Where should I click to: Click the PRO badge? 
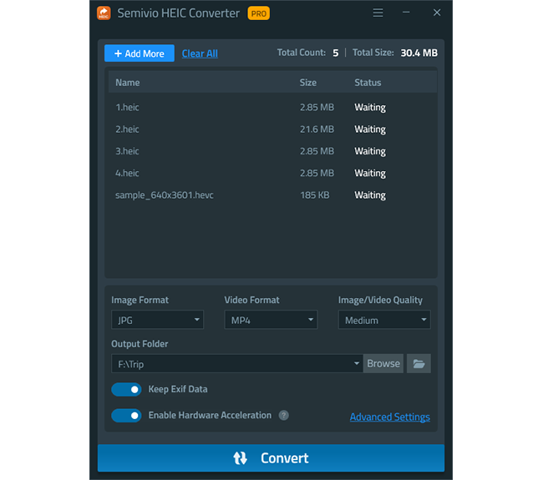pos(259,13)
